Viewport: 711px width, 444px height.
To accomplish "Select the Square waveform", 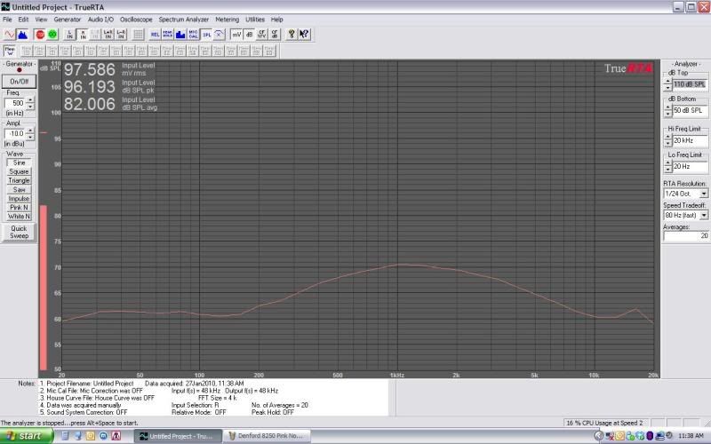I will click(19, 171).
